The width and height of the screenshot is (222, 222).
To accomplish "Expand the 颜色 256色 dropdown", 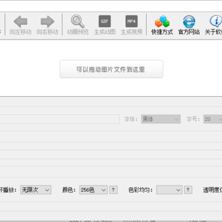I will click(94, 190).
